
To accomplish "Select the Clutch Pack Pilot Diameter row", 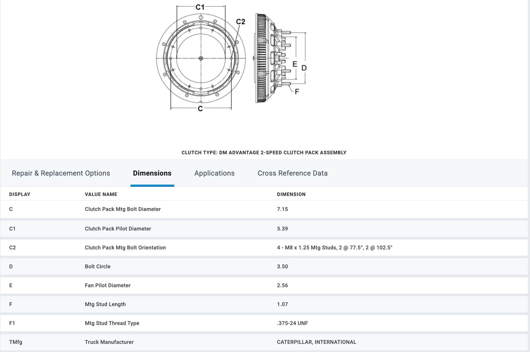I will pyautogui.click(x=264, y=228).
